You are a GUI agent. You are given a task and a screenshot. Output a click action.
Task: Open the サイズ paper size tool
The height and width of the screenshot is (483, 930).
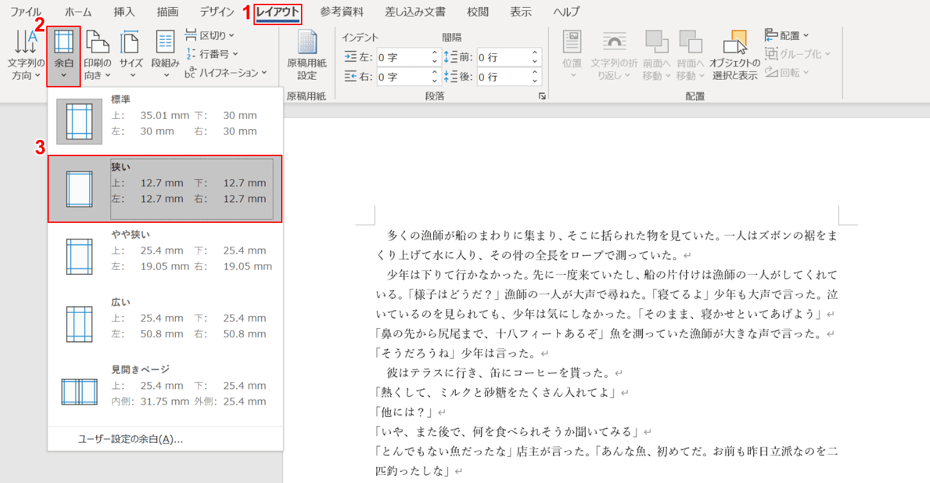tap(131, 56)
